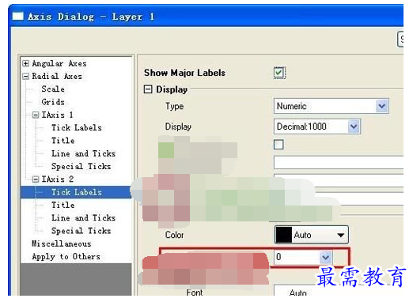Tick the empty checkbox below Display dropdown

coord(278,145)
